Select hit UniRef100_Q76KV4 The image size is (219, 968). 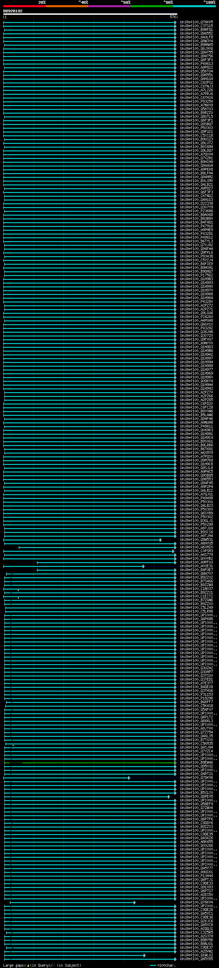pos(196,902)
